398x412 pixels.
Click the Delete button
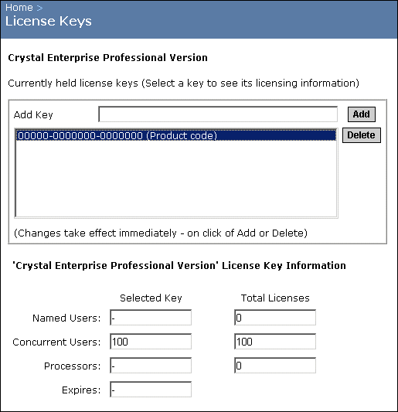pos(361,135)
